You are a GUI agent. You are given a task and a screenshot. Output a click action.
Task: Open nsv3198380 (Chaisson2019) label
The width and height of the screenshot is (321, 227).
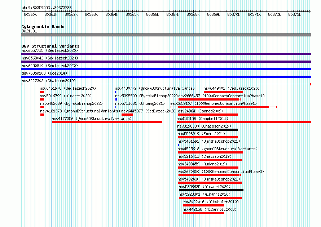[x=204, y=126]
